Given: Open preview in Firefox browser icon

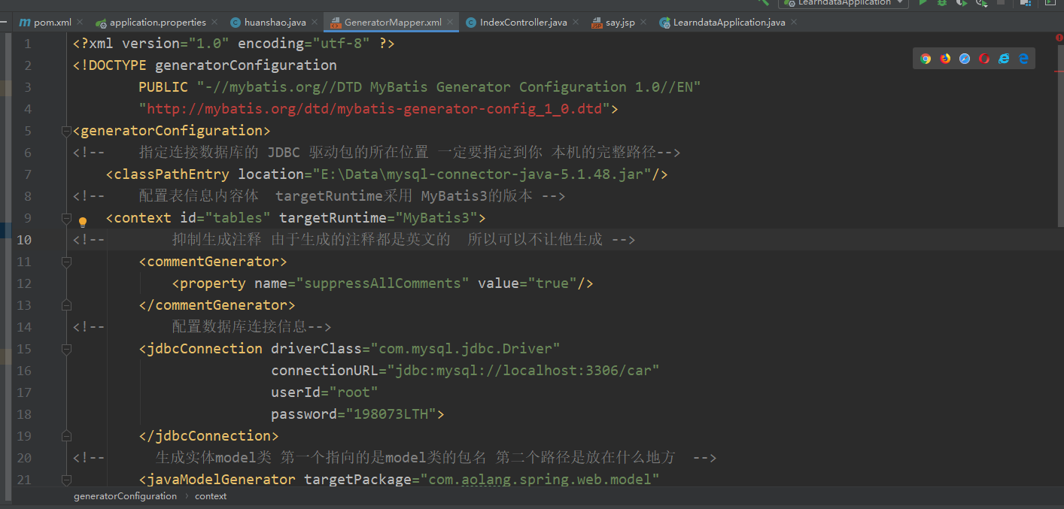Looking at the screenshot, I should point(945,59).
